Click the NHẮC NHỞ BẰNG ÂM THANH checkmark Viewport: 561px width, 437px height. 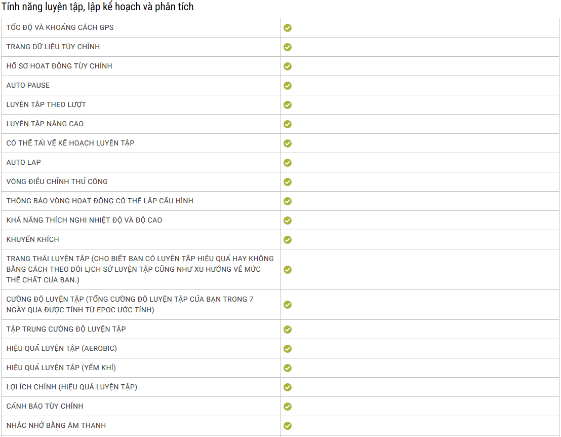287,426
